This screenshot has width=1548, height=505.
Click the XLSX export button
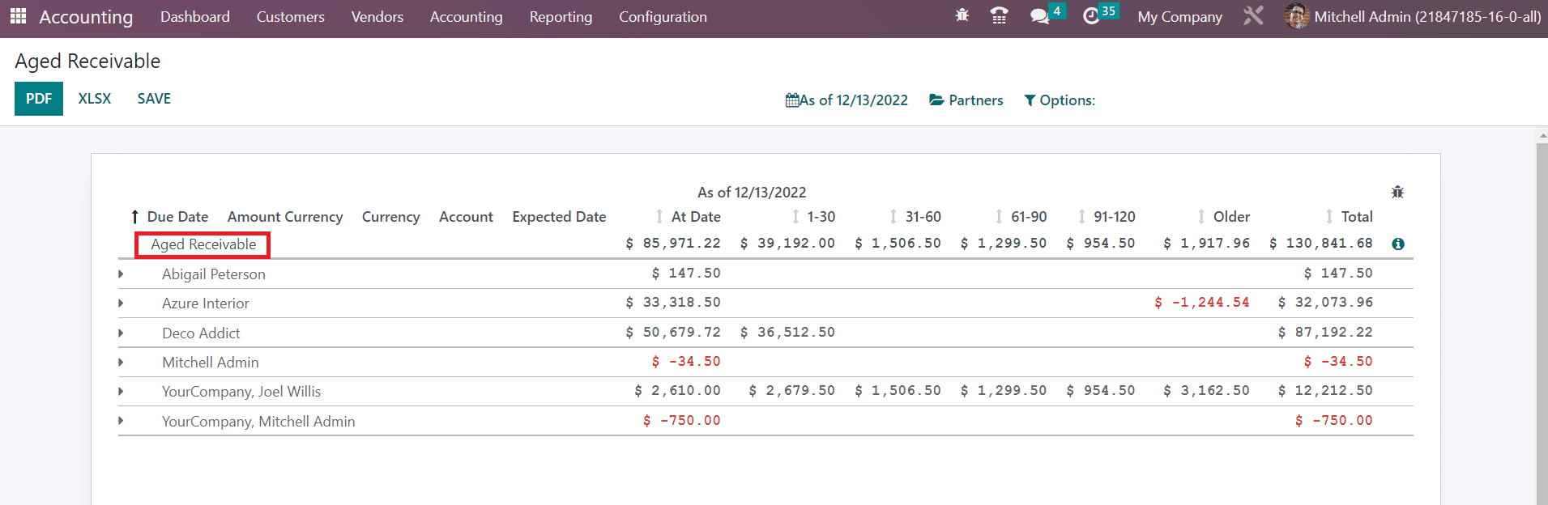click(95, 99)
